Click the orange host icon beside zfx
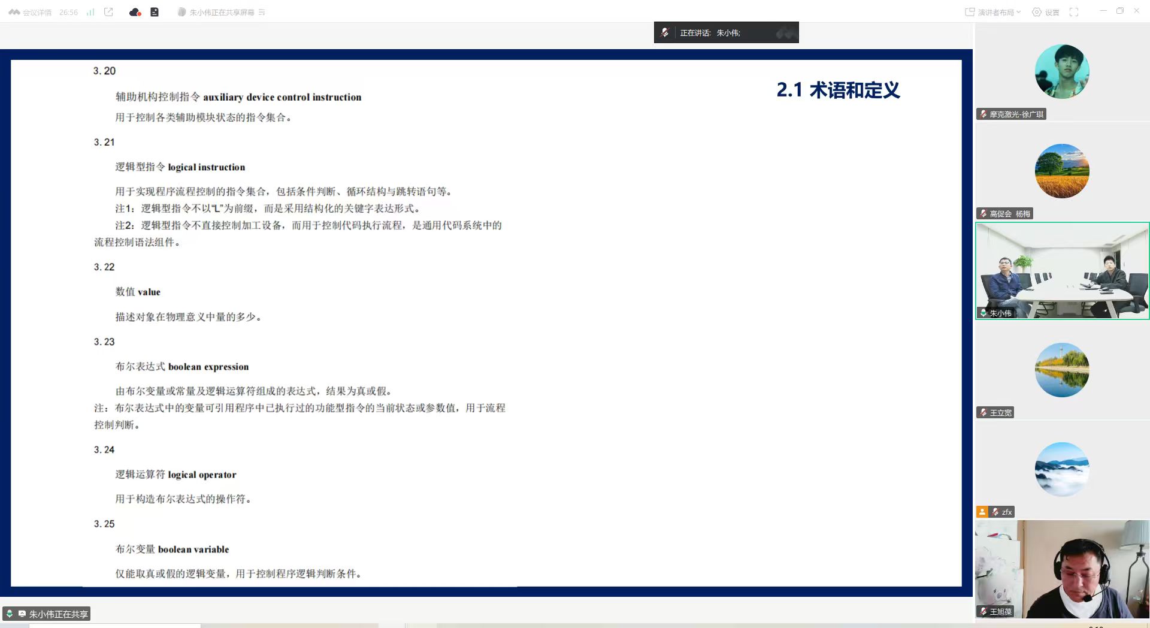This screenshot has width=1150, height=628. [x=982, y=512]
